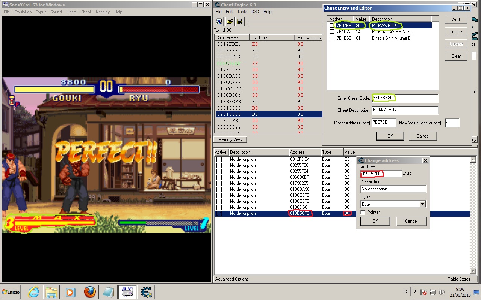Screen dimensions: 481x300
Task: Click the volume speaker tray icon
Action: point(442,292)
